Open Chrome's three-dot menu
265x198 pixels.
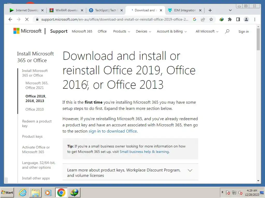(x=255, y=19)
